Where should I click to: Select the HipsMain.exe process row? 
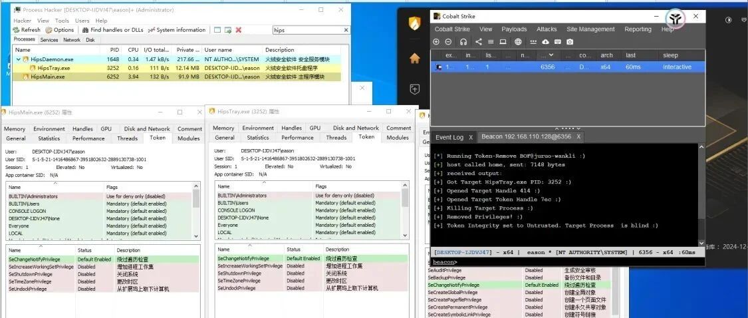pos(176,77)
